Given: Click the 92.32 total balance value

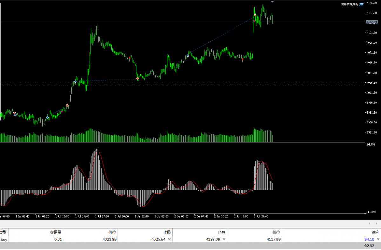Looking at the screenshot, I should click(369, 246).
